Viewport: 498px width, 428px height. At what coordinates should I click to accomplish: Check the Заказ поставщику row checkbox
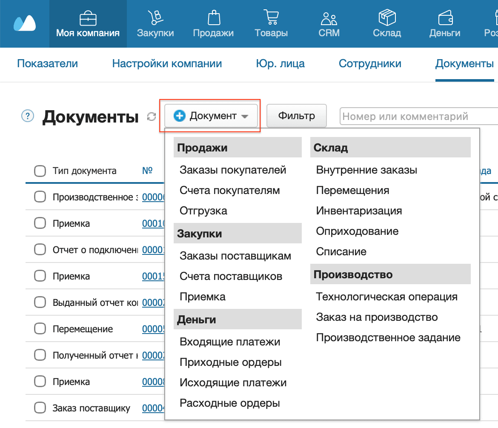click(x=40, y=407)
